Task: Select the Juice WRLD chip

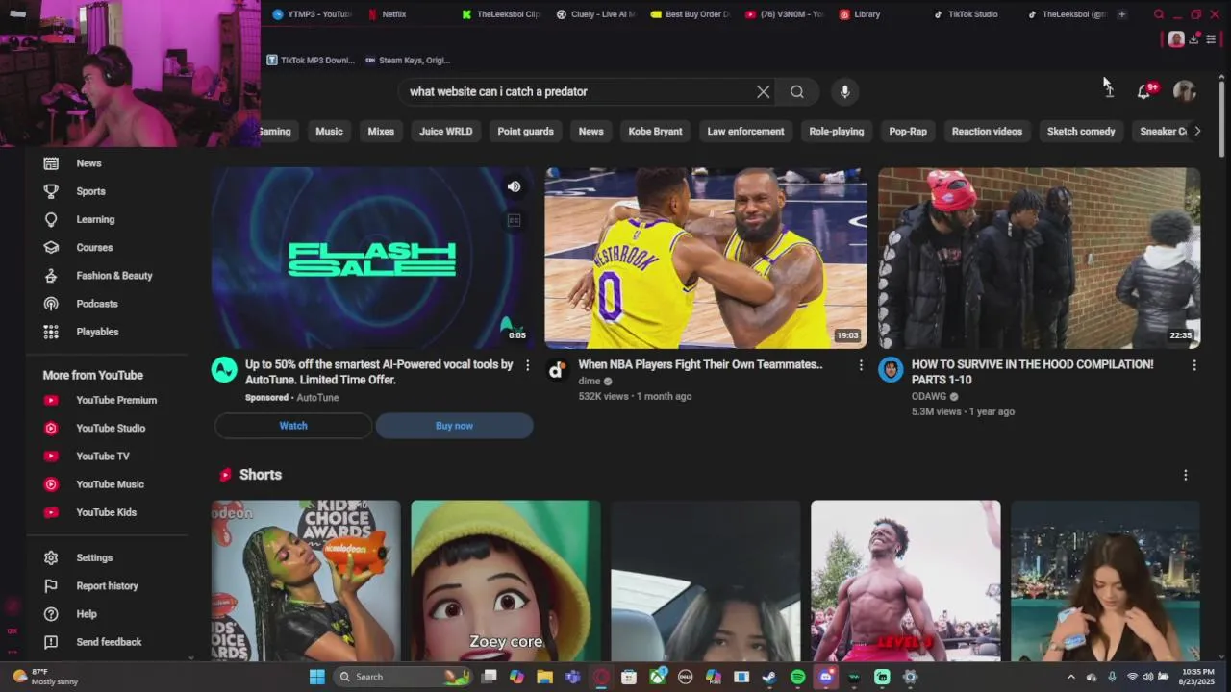Action: pyautogui.click(x=445, y=131)
